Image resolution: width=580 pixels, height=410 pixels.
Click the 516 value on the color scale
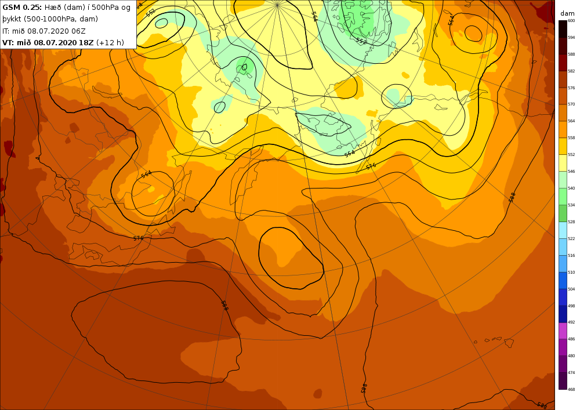(x=571, y=255)
